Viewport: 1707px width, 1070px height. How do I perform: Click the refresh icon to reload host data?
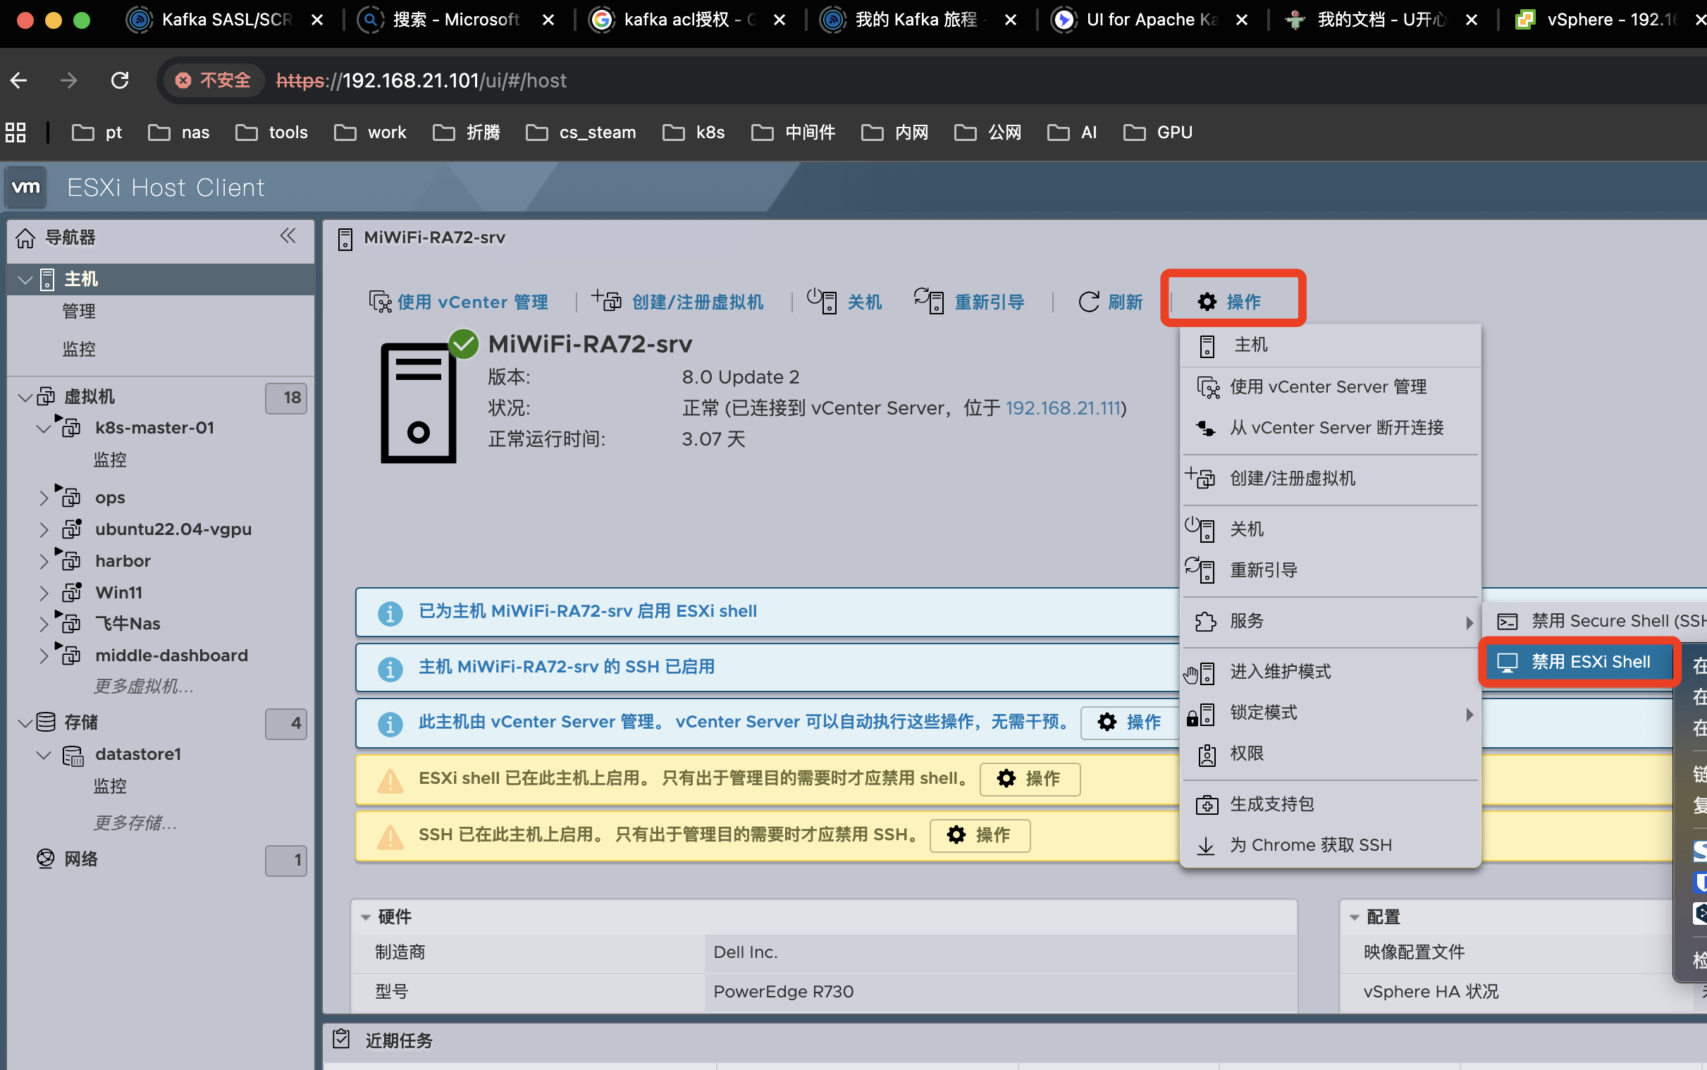[x=1089, y=302]
